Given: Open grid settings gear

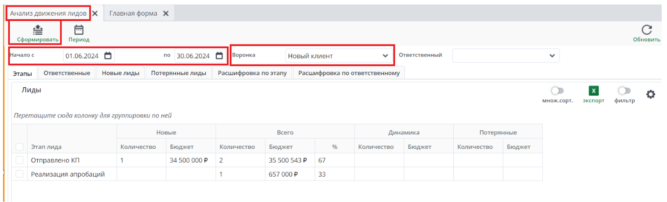Looking at the screenshot, I should (650, 94).
